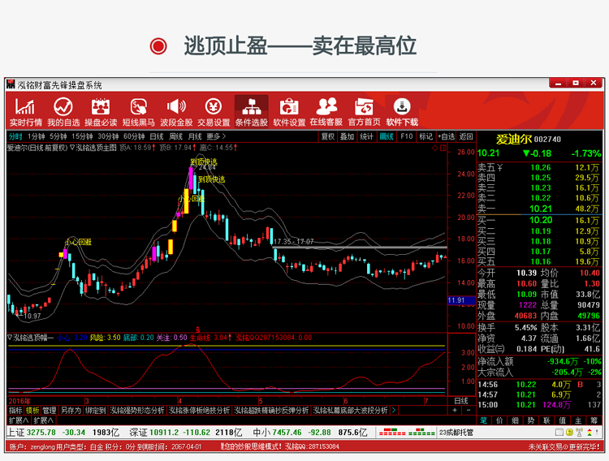609x461 pixels.
Task: Select the 价 tab in quote panel
Action: (499, 420)
